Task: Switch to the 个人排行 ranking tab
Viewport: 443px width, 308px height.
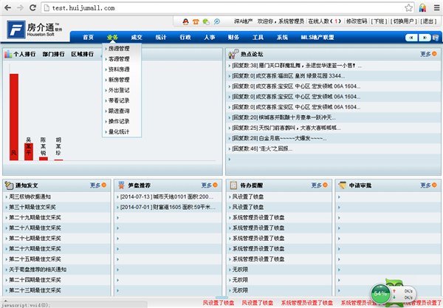Action: pyautogui.click(x=24, y=54)
